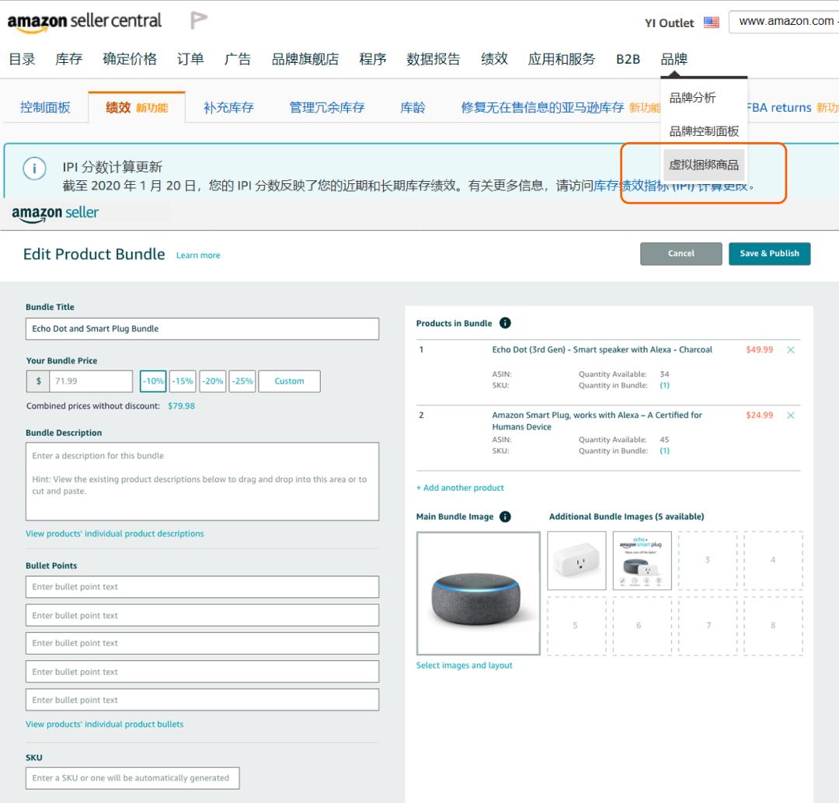Click + Add another product link
The height and width of the screenshot is (803, 839).
pyautogui.click(x=460, y=488)
